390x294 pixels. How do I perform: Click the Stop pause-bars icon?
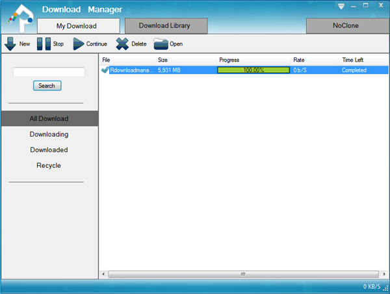[x=44, y=44]
